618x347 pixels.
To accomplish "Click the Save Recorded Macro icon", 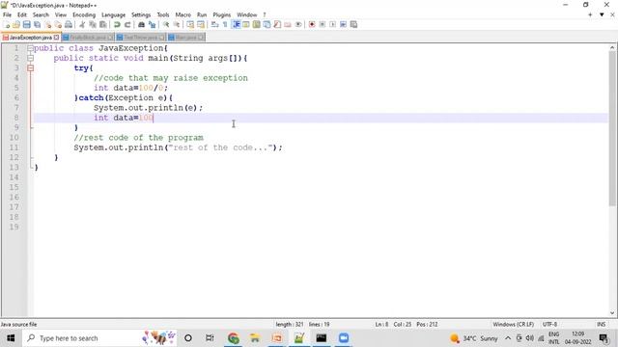I will [354, 24].
